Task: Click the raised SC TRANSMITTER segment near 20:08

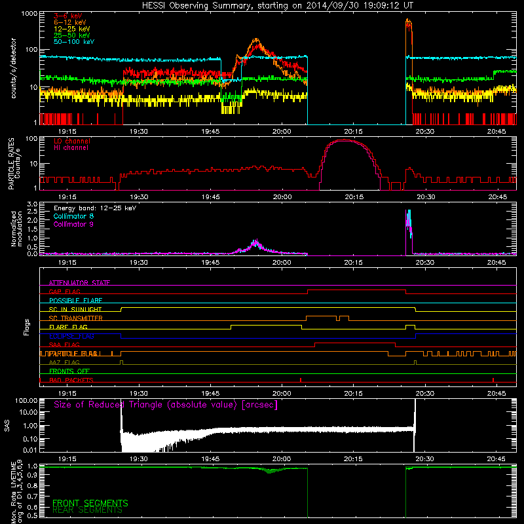Action: 321,316
